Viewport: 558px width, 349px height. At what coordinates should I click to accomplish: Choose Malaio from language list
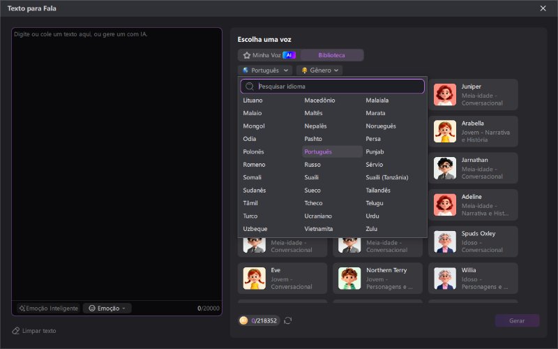point(252,113)
